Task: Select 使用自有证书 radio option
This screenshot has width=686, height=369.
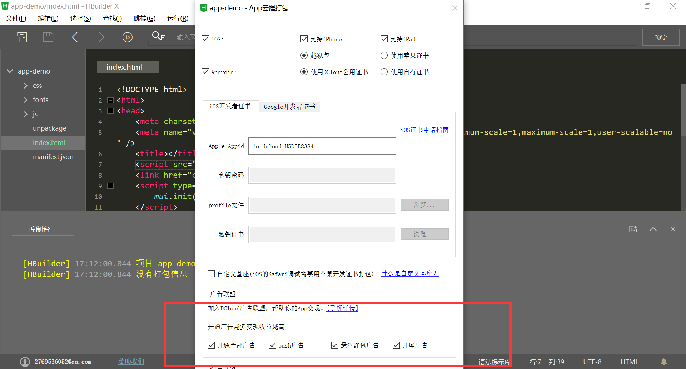Action: [384, 72]
